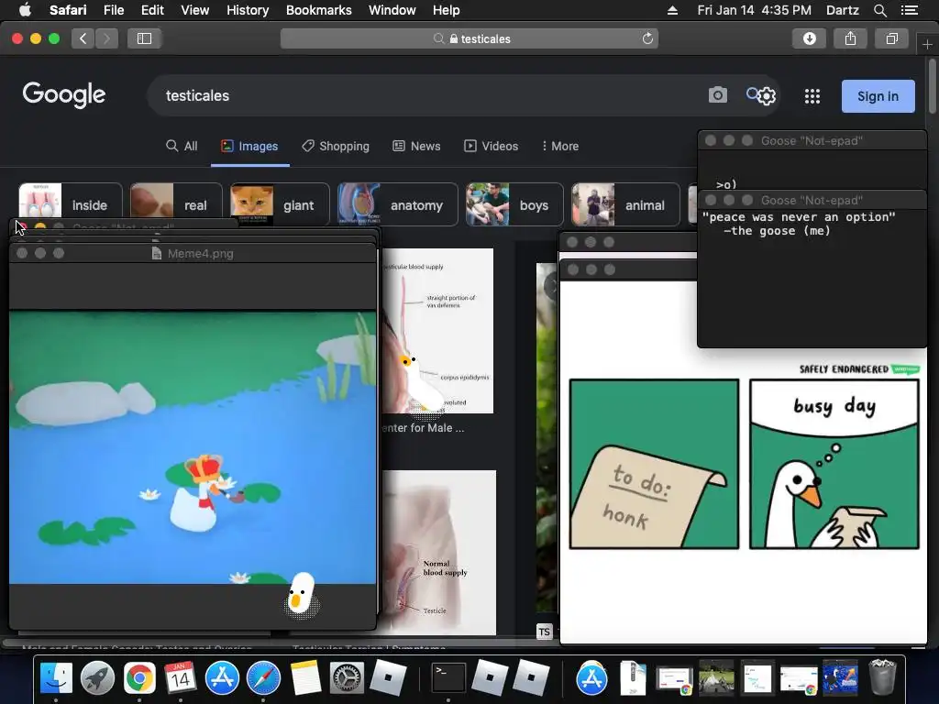This screenshot has width=939, height=704.
Task: Open the Trash in the Dock
Action: [x=882, y=677]
